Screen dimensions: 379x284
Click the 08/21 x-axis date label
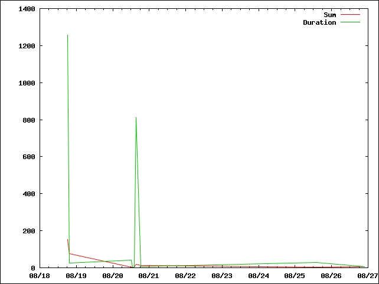pos(149,275)
